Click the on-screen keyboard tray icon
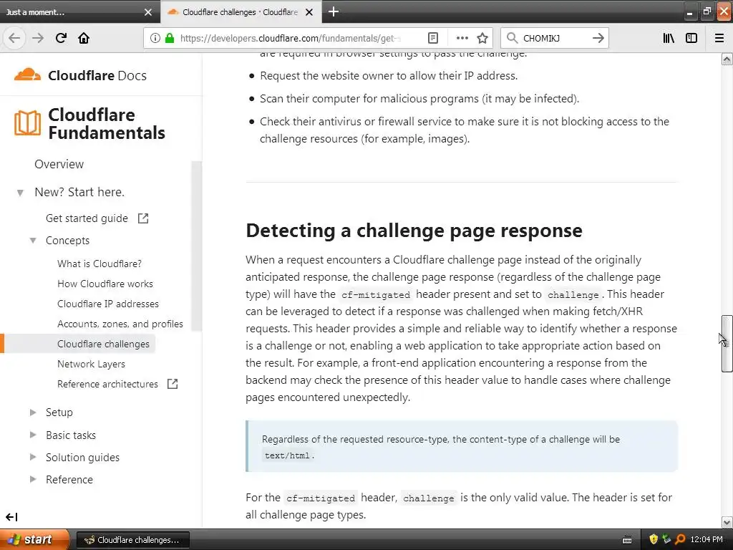Screen dimensions: 733x550 click(x=627, y=540)
